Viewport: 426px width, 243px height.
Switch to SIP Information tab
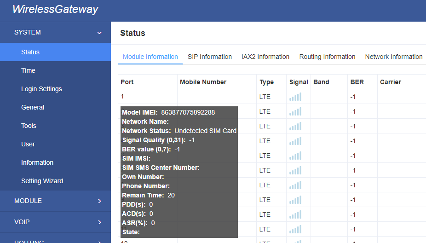point(209,57)
